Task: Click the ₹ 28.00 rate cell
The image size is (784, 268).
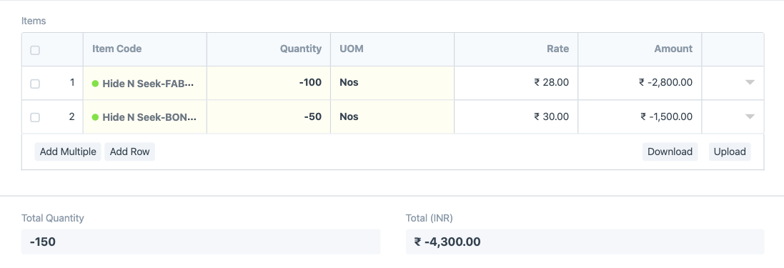Action: (x=516, y=83)
